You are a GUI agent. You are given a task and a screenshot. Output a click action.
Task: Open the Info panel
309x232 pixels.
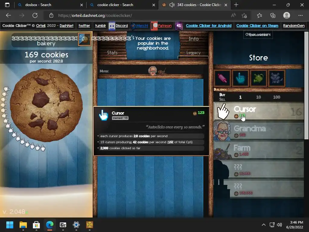[193, 39]
